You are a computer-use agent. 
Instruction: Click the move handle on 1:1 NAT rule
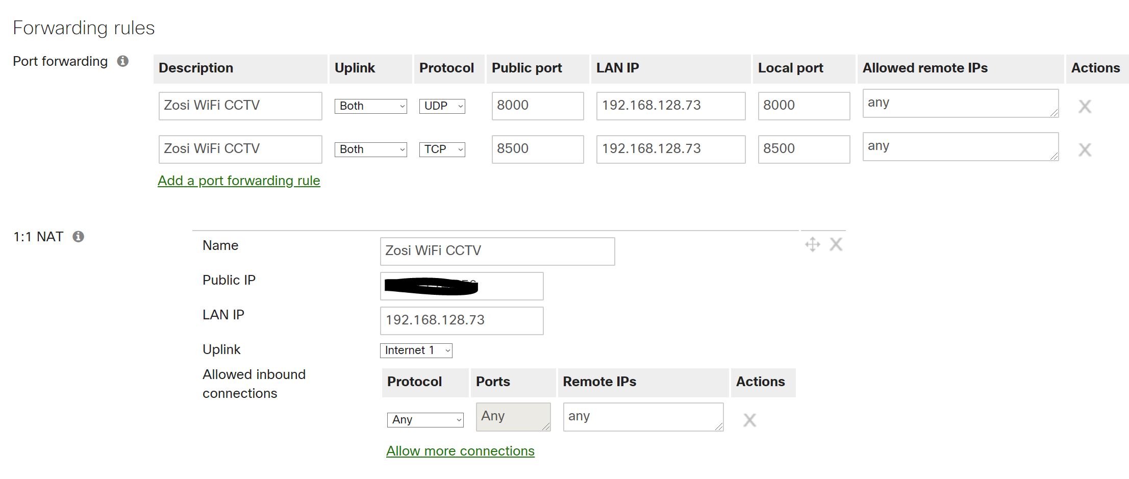[x=812, y=244]
